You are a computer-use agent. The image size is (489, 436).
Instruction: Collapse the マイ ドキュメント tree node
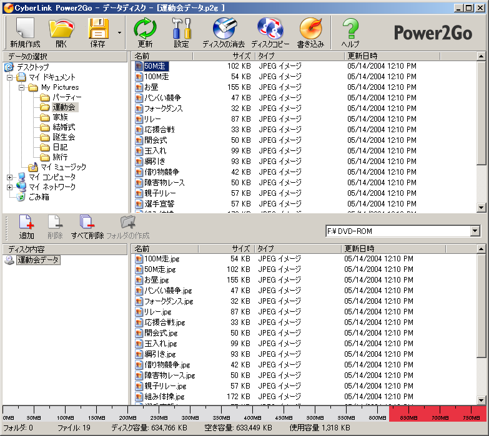pos(9,77)
